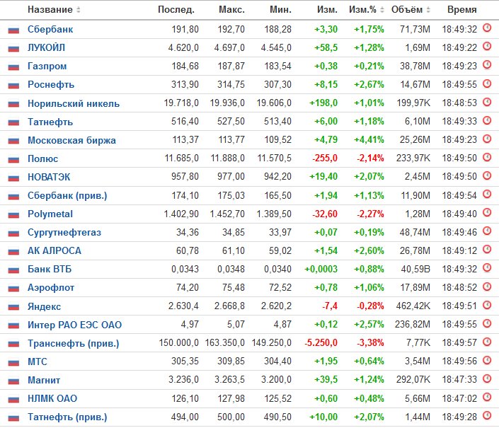Image resolution: width=499 pixels, height=428 pixels.
Task: Click the clock icon in the Роснефть row
Action: [487, 83]
